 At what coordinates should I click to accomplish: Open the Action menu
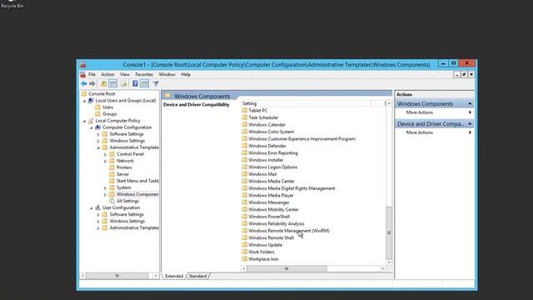tap(107, 74)
